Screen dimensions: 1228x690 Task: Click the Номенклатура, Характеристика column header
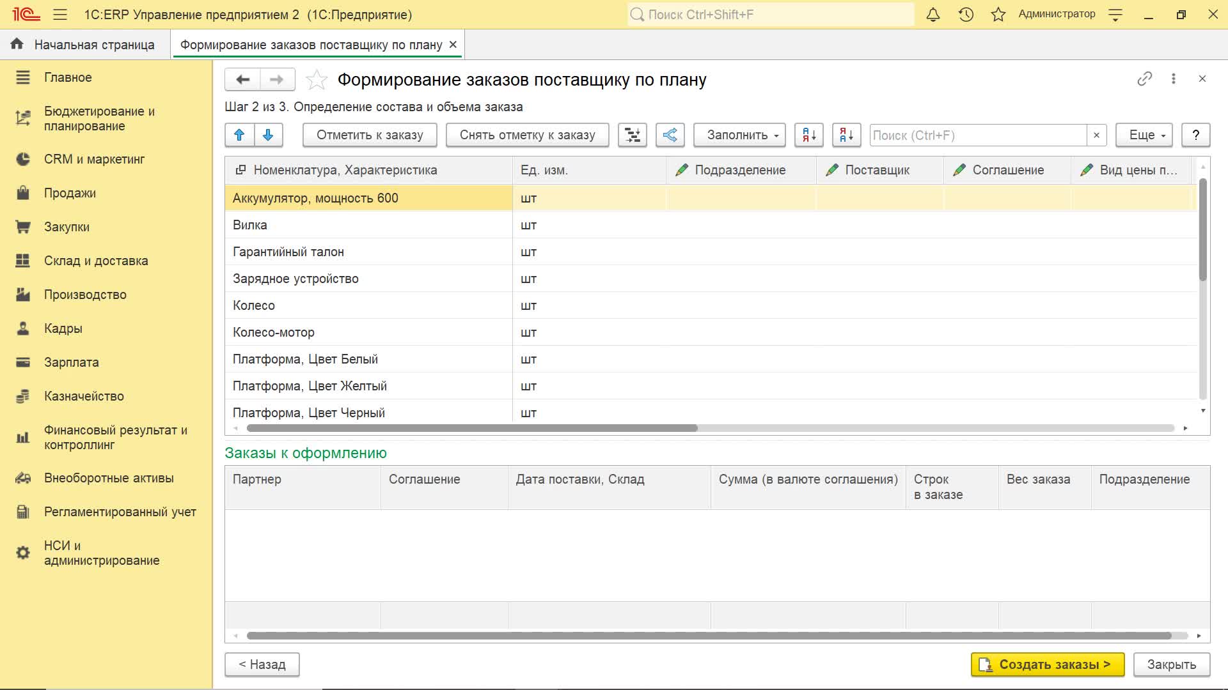368,170
